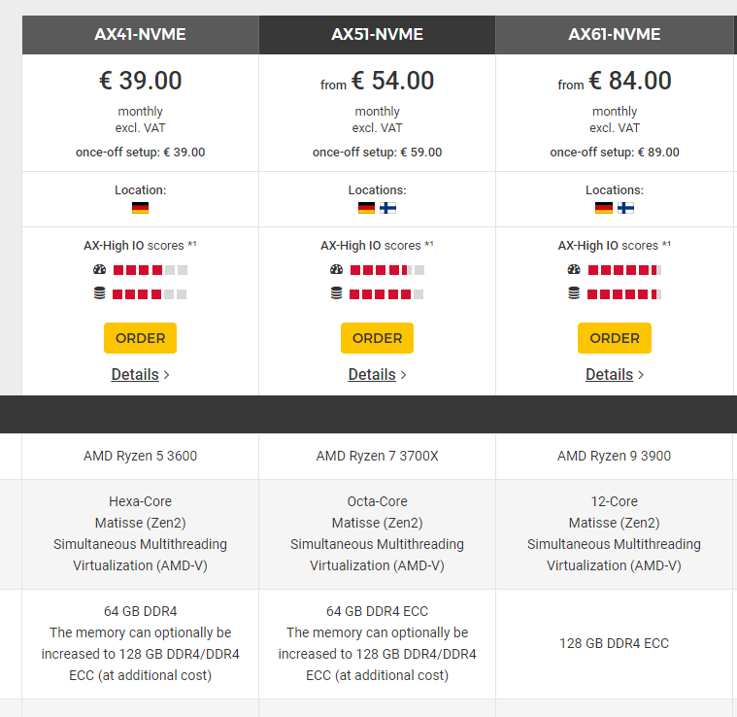Select the AX41-NVME column header
The image size is (737, 717).
pyautogui.click(x=140, y=35)
